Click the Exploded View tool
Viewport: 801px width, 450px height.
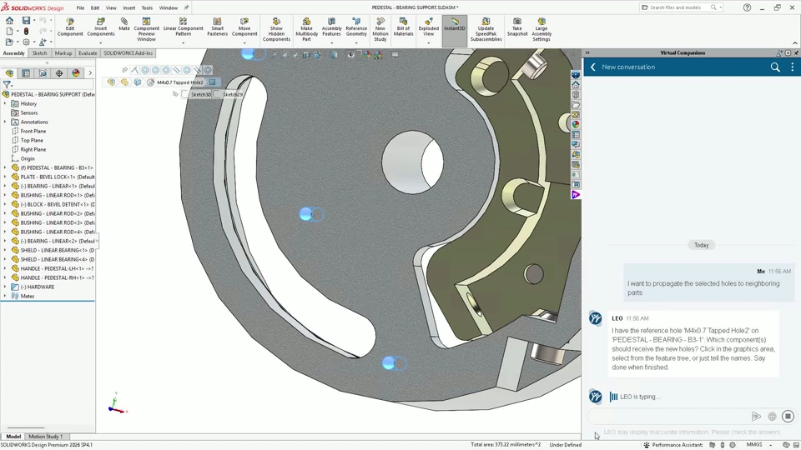[x=429, y=27]
